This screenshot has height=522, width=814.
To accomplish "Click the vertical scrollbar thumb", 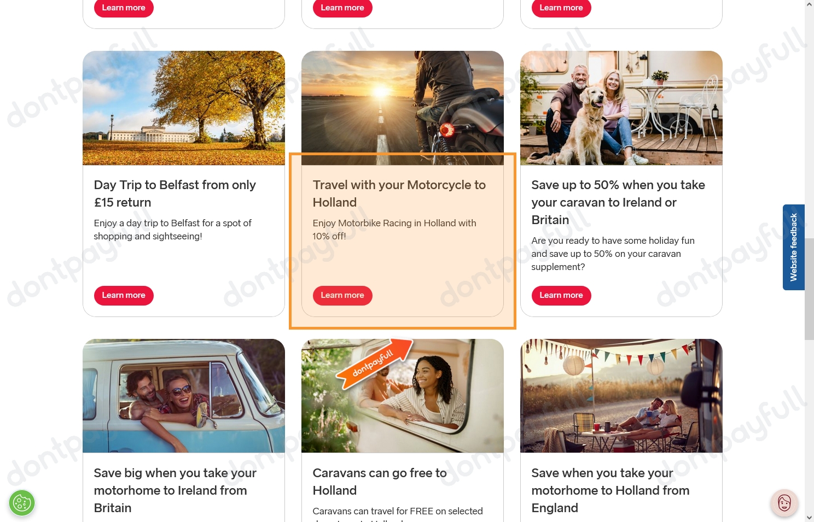I will pyautogui.click(x=809, y=289).
